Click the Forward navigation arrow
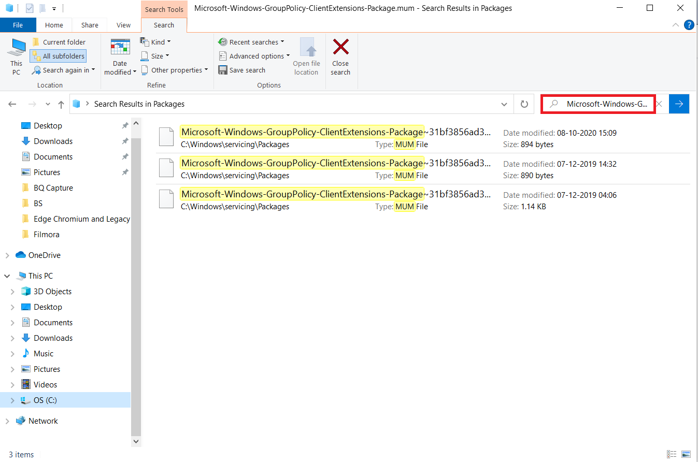Image resolution: width=698 pixels, height=462 pixels. click(32, 104)
